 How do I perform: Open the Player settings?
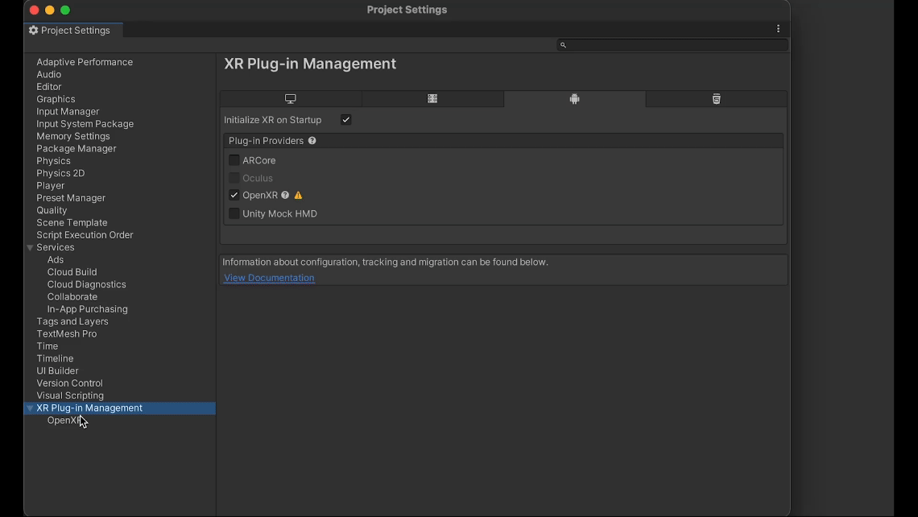point(51,185)
